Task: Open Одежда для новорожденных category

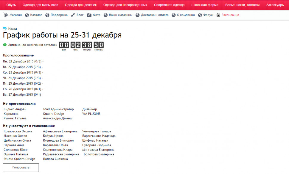Action: [125, 5]
